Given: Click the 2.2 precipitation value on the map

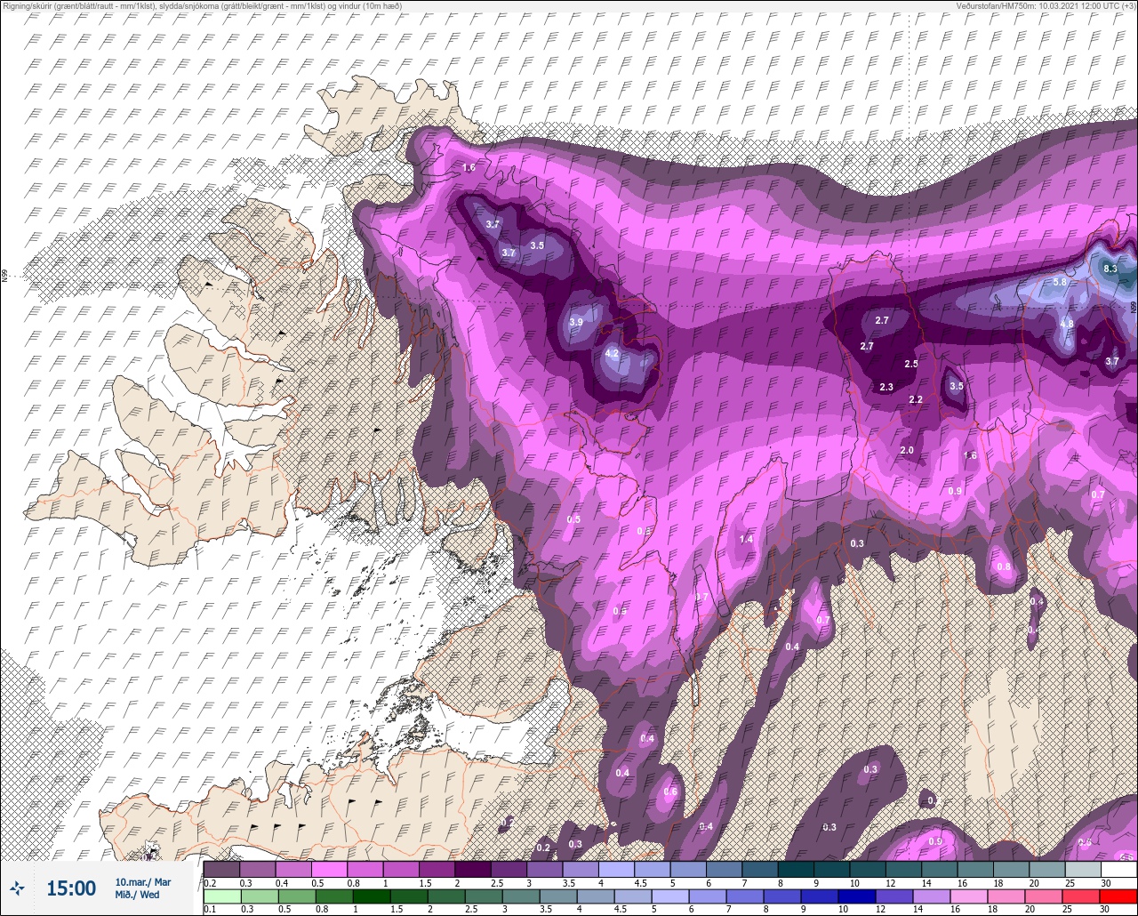Looking at the screenshot, I should pos(916,399).
